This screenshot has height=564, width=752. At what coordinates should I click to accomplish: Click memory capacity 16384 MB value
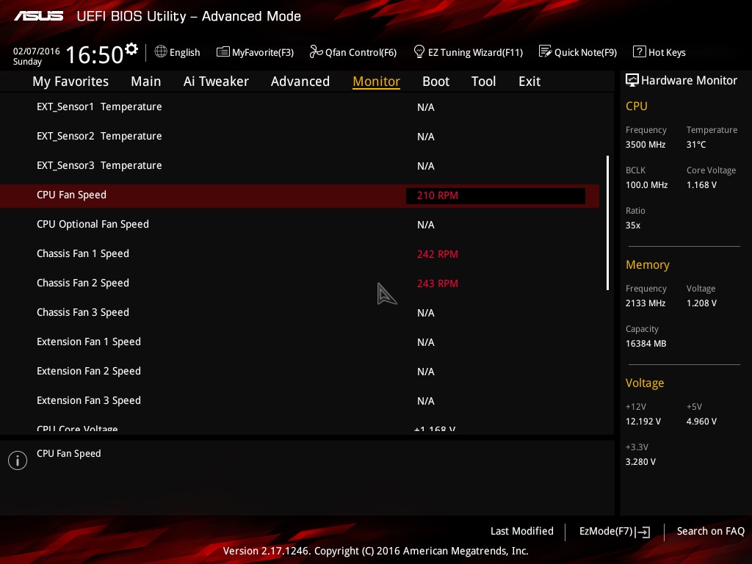646,344
